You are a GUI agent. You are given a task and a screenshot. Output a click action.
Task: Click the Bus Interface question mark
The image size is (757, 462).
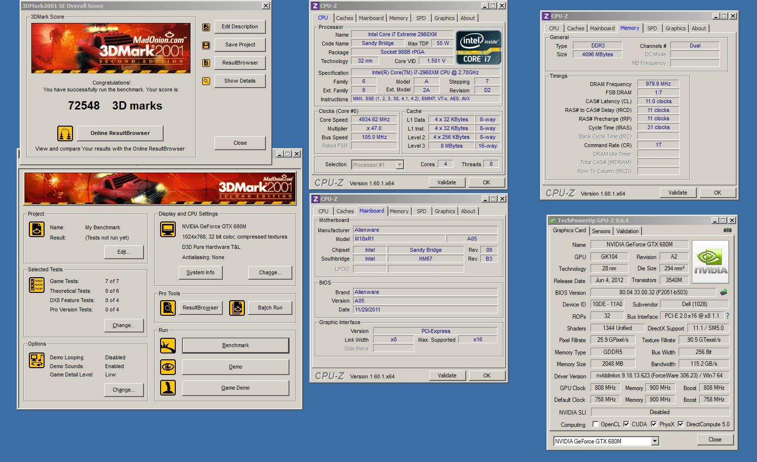click(x=727, y=316)
